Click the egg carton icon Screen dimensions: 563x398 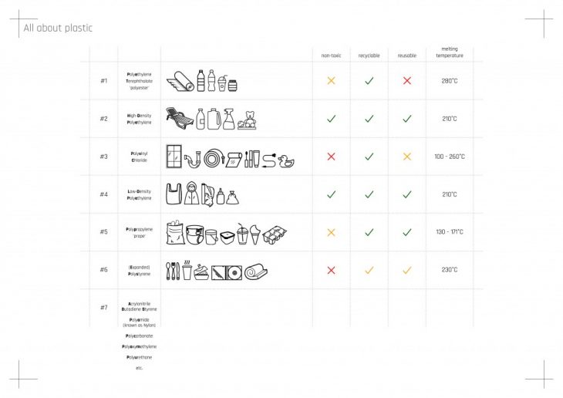point(275,234)
